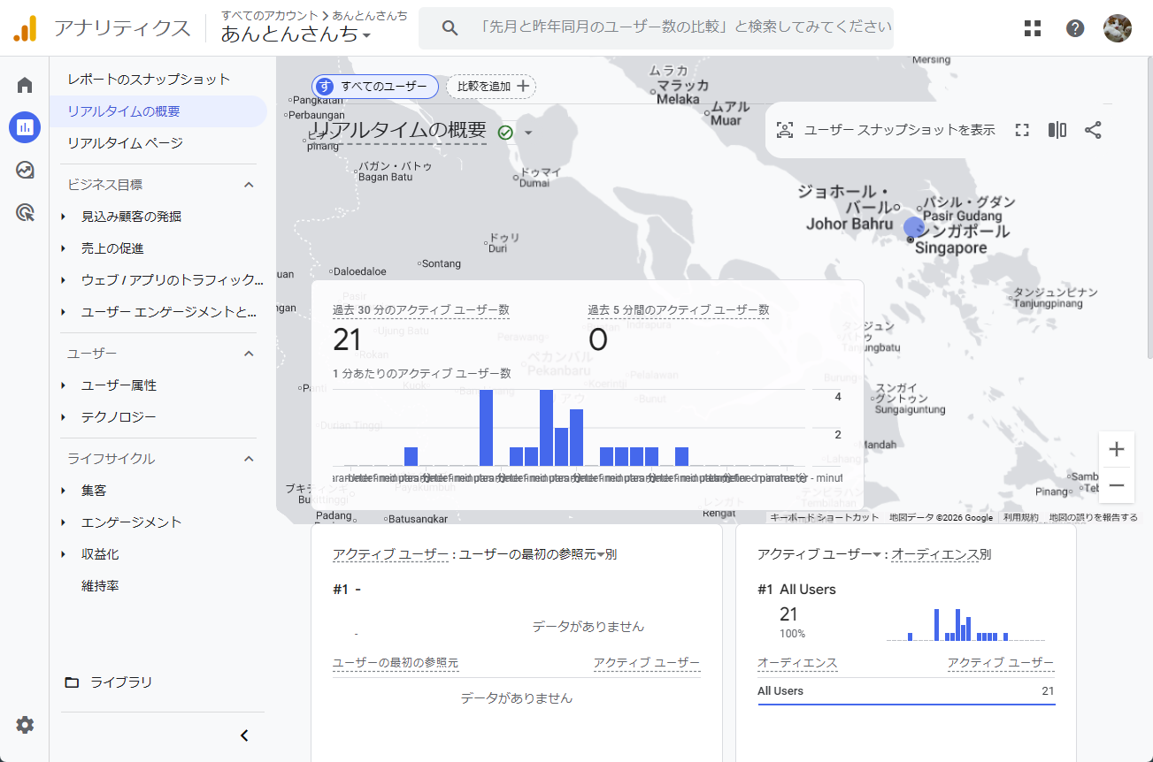The height and width of the screenshot is (762, 1153).
Task: Open the あんとんさんち property dropdown
Action: (x=296, y=34)
